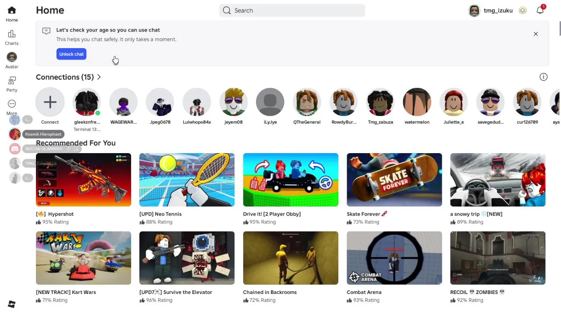Open WAGEWAR connection avatar
This screenshot has height=315, width=561.
(124, 102)
